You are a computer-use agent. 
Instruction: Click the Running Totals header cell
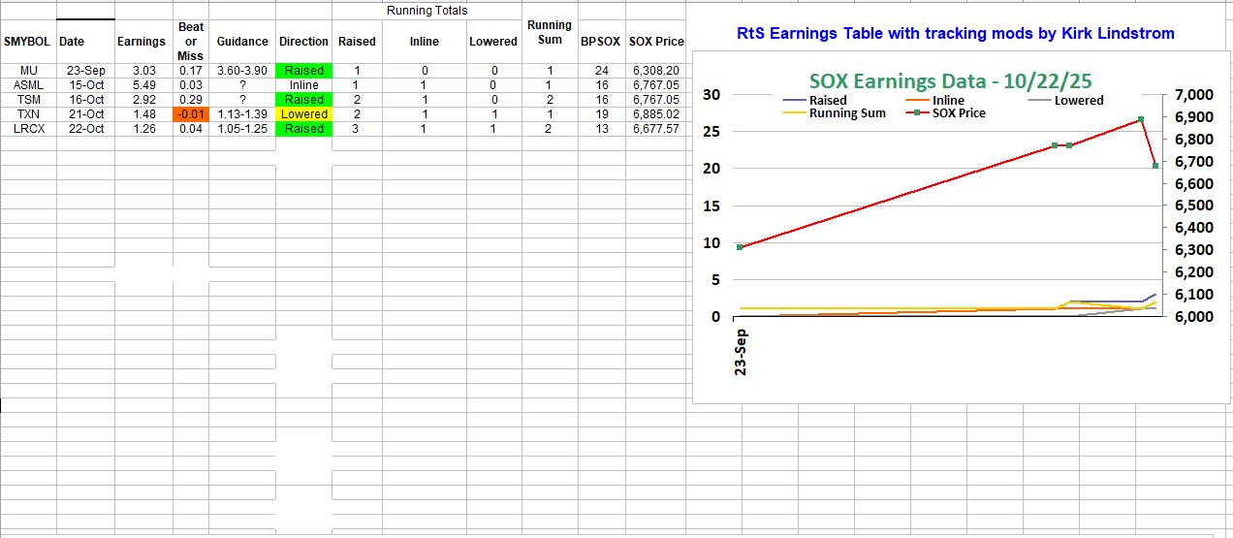coord(427,11)
